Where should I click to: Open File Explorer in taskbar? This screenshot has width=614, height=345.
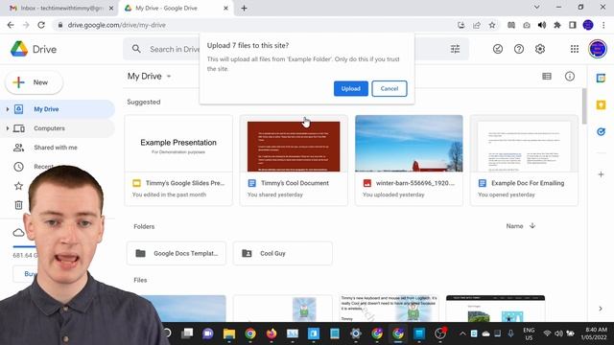click(x=229, y=333)
